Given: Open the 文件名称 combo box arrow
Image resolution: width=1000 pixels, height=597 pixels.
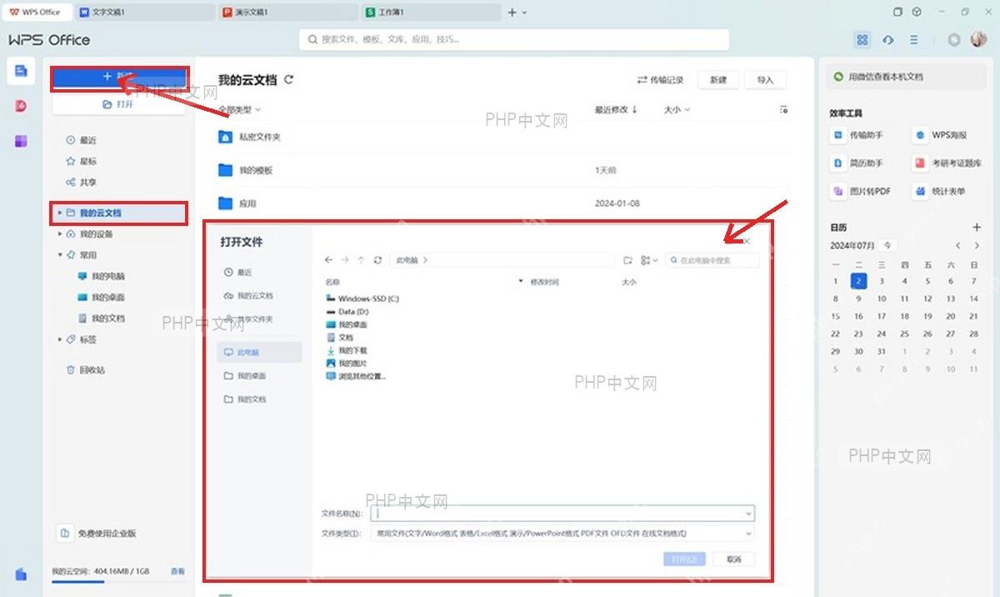Looking at the screenshot, I should [748, 514].
